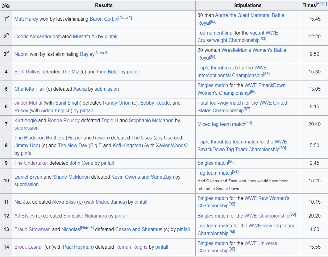Open the Xavier Woods link
This screenshot has width=328, height=257.
(171, 146)
